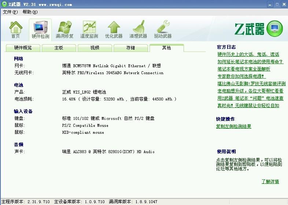Click the 音频 section heading
288x205 pixels.
point(19,145)
